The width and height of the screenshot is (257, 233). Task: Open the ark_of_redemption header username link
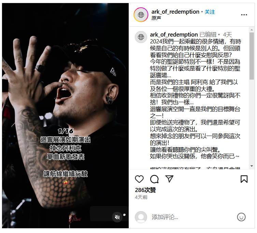(175, 12)
